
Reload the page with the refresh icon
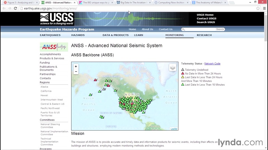pos(15,8)
